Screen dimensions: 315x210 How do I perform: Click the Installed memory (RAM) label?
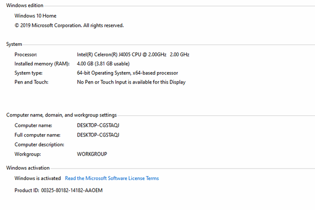[42, 63]
